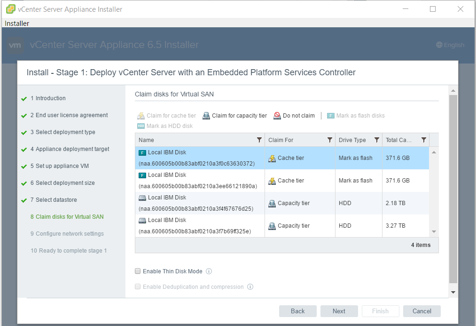This screenshot has height=326, width=476.
Task: Go to step 4 Appliance deployment target
Action: click(x=70, y=149)
